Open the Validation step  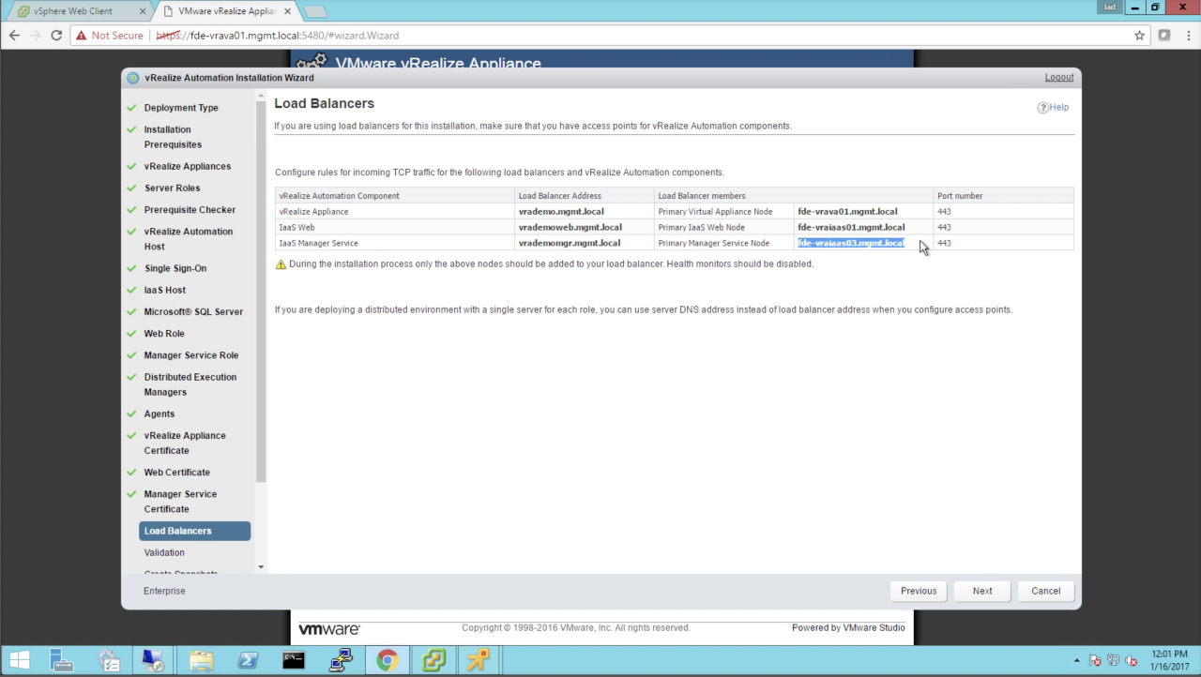(x=164, y=552)
